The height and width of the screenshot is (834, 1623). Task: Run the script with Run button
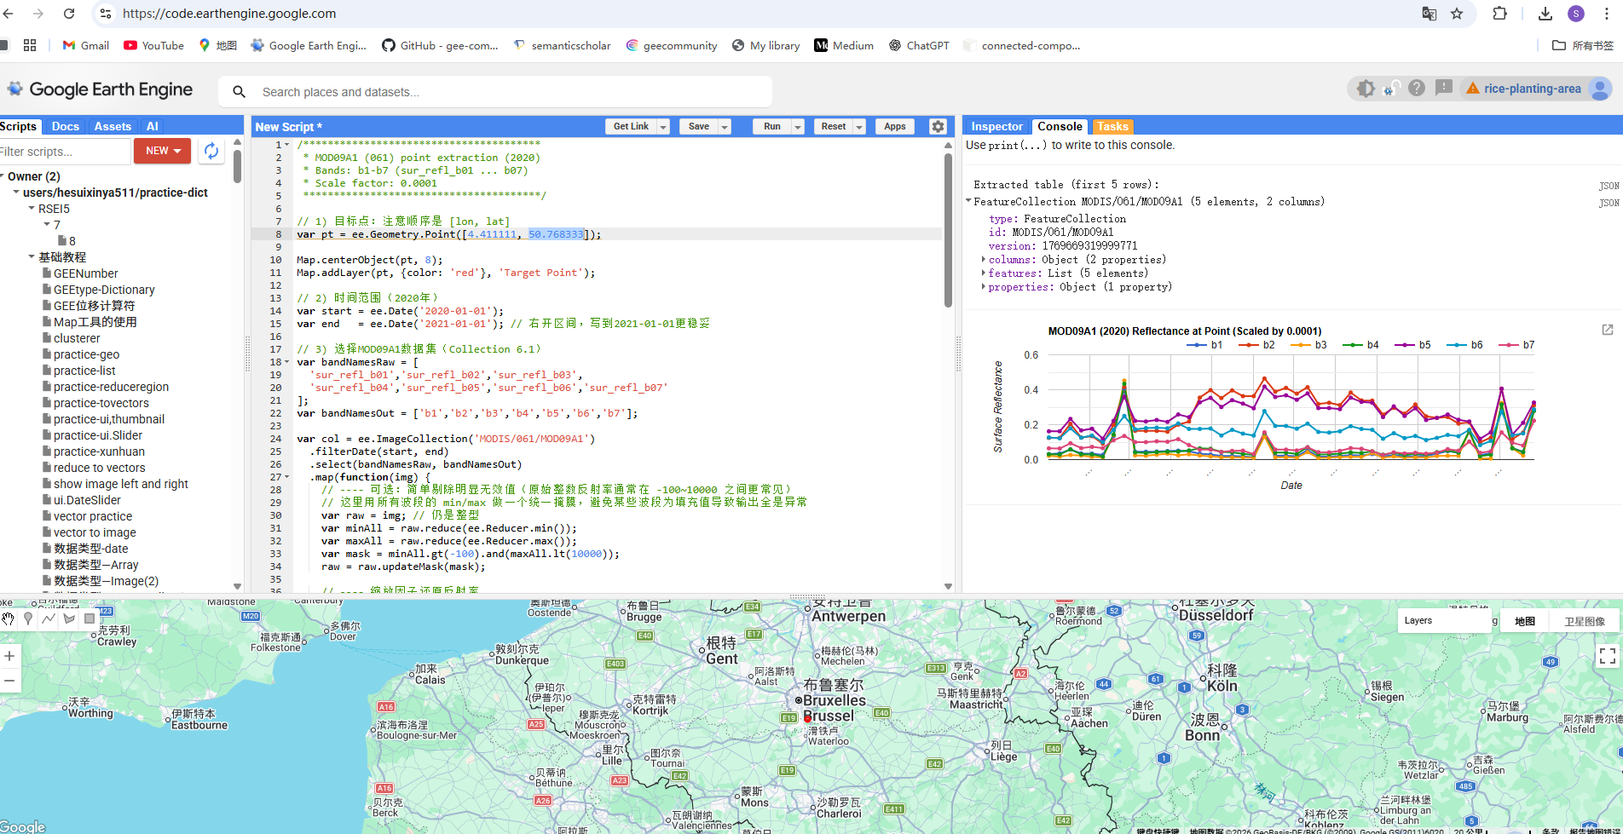point(771,126)
